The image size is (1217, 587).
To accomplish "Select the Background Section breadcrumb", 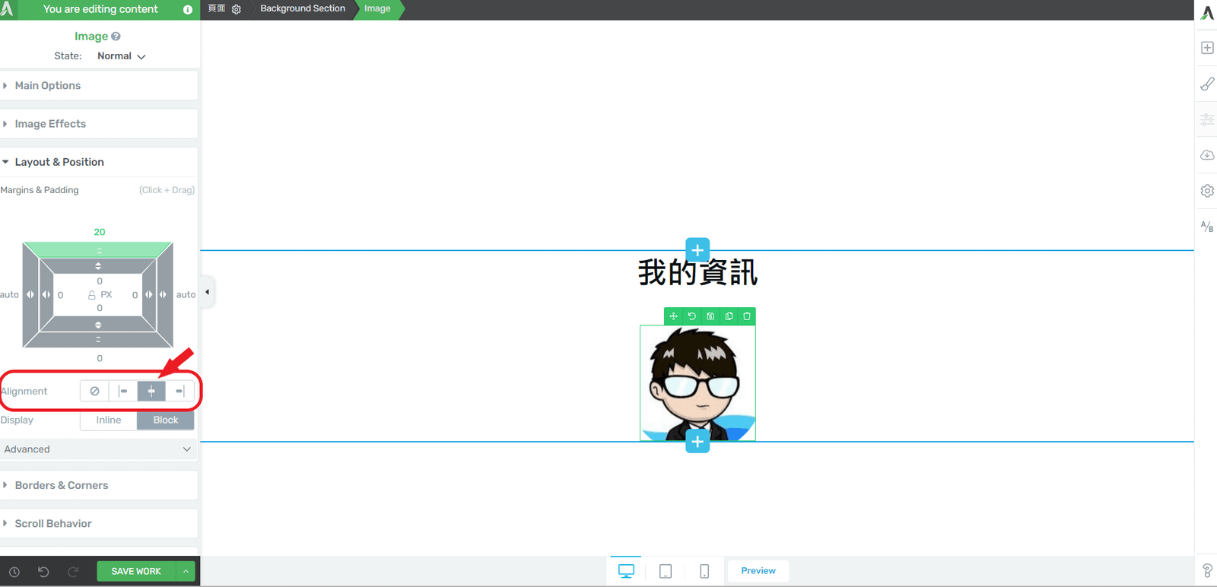I will coord(303,9).
